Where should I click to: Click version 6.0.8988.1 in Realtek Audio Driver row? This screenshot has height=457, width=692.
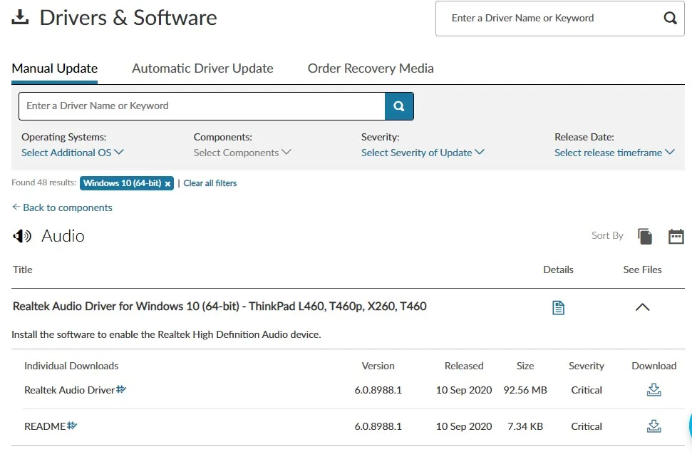pos(378,390)
